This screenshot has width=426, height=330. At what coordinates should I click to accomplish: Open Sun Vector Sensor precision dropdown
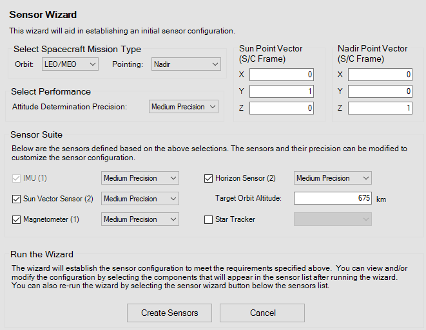[x=140, y=199]
